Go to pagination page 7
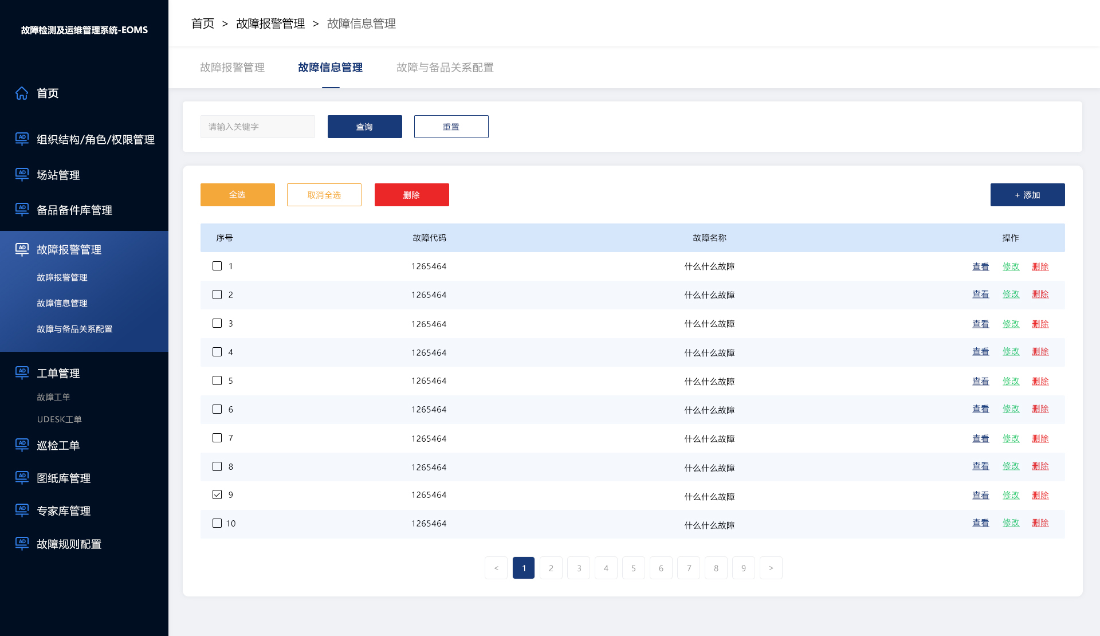1100x636 pixels. (x=689, y=568)
